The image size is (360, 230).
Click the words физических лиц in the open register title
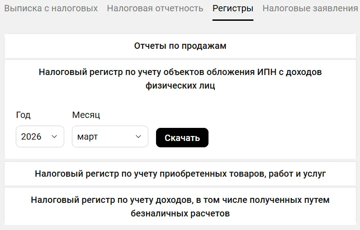coord(180,86)
